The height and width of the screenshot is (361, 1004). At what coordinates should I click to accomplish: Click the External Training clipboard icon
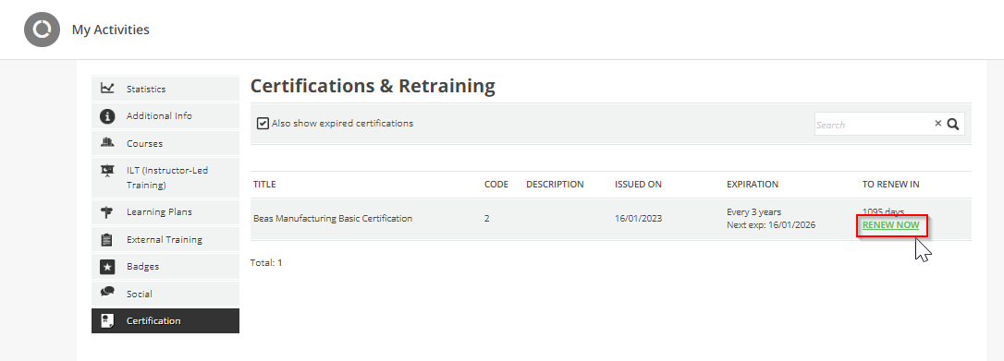(107, 240)
